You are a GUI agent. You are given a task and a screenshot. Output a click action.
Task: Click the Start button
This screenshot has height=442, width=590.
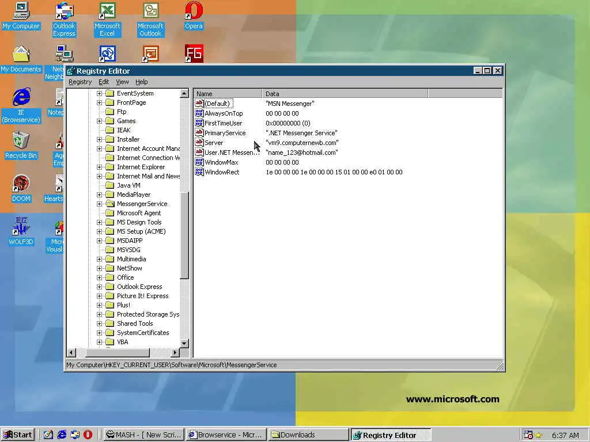tap(18, 435)
